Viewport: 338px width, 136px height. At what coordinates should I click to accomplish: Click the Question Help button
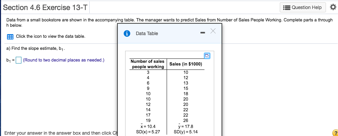point(303,7)
